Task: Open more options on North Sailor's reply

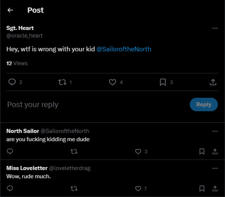Action: [x=215, y=131]
